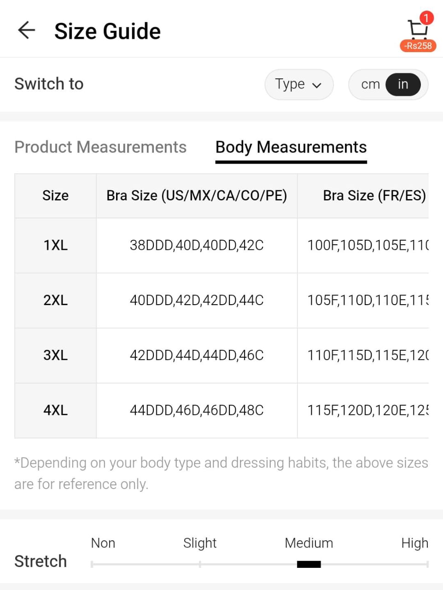Select the in unit option
Image resolution: width=443 pixels, height=590 pixels.
403,84
